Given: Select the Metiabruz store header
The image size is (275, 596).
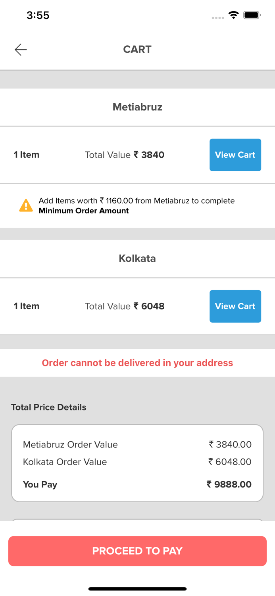Looking at the screenshot, I should point(137,107).
